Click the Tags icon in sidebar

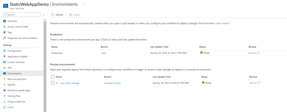pyautogui.click(x=4, y=32)
